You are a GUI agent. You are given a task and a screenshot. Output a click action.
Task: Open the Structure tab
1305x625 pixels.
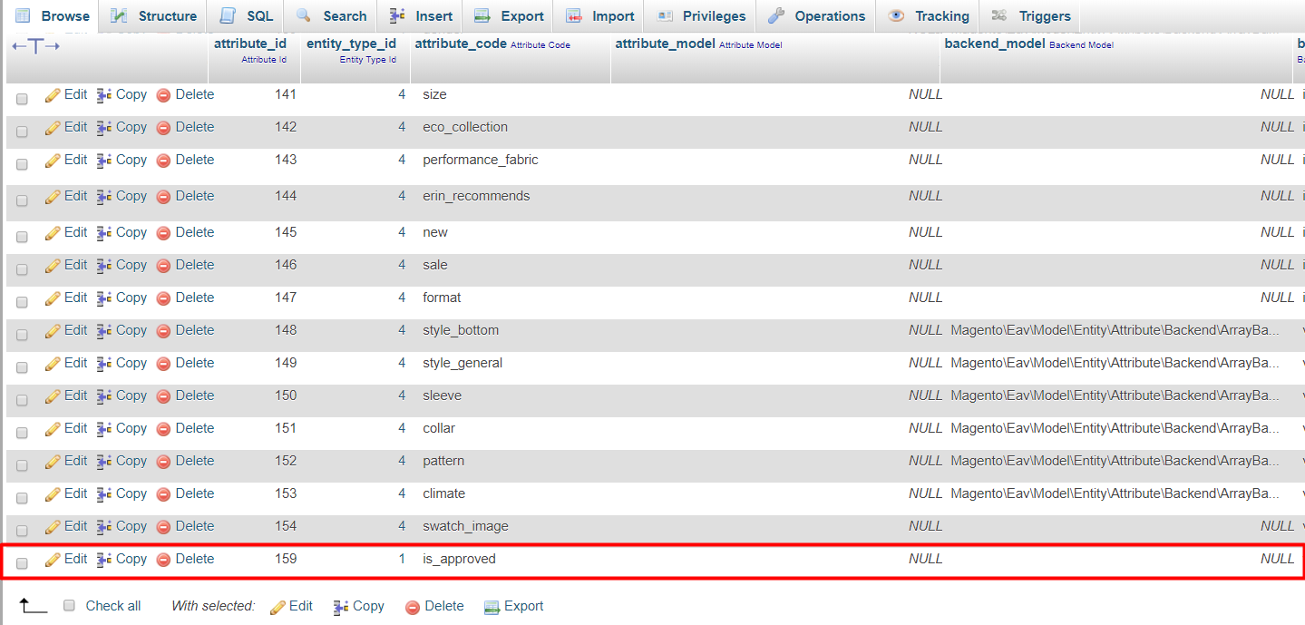[153, 16]
